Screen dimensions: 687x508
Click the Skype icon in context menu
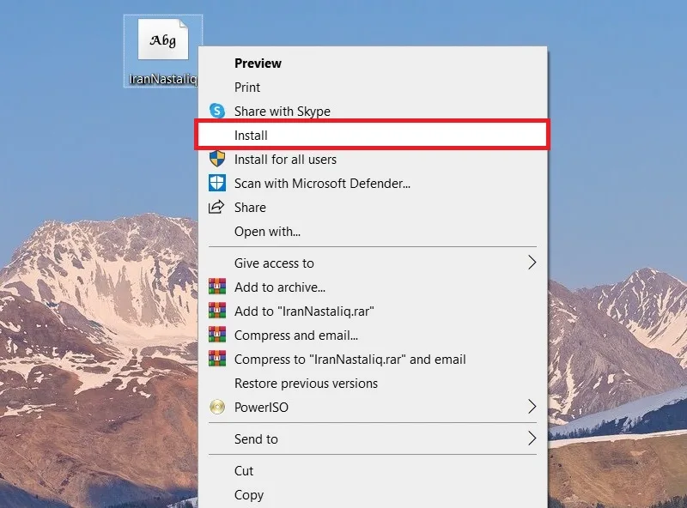tap(217, 111)
